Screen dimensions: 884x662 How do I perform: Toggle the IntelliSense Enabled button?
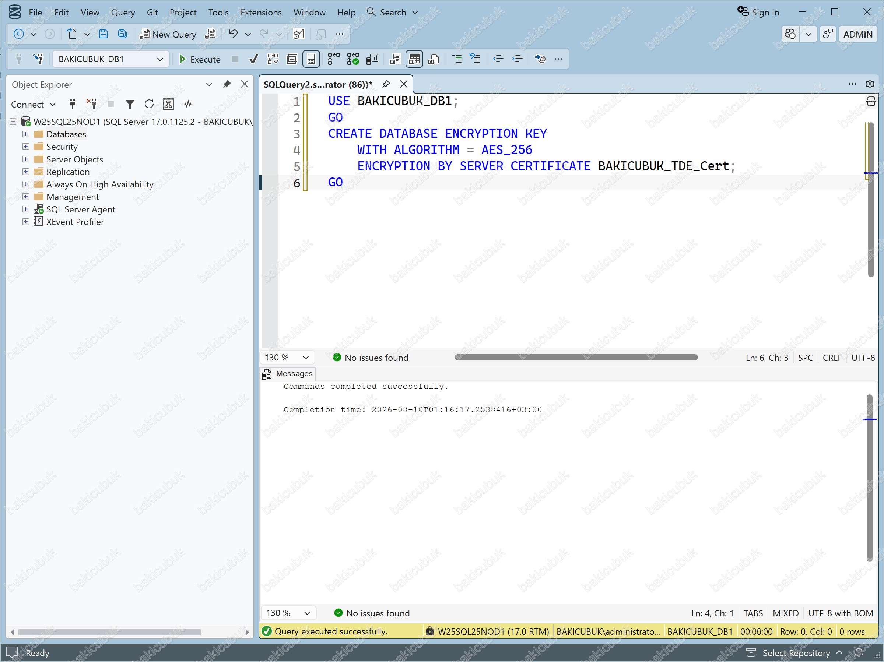click(311, 59)
